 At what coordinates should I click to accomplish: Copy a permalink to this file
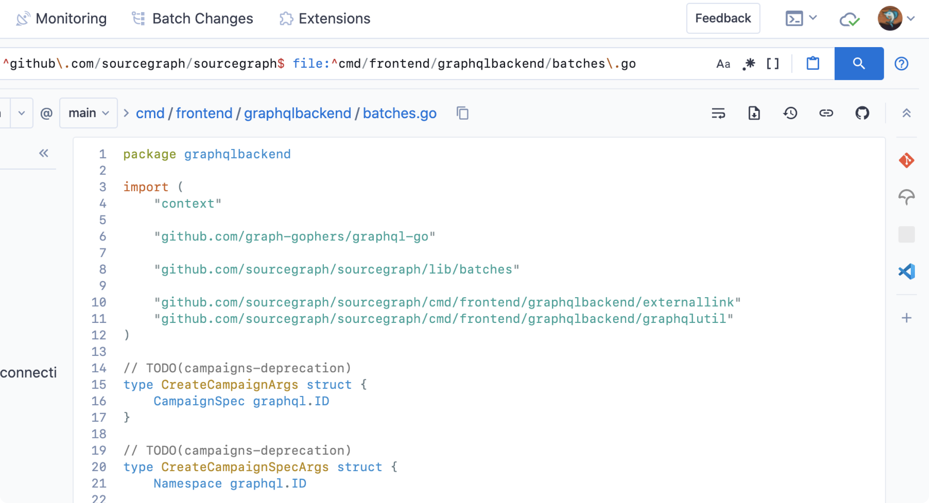coord(826,113)
